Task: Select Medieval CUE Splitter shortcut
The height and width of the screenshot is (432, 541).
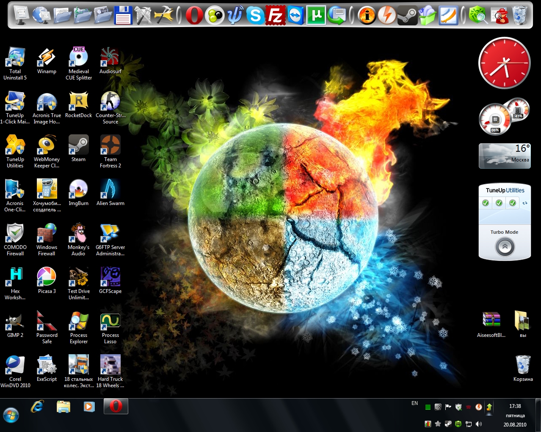Action: 79,63
